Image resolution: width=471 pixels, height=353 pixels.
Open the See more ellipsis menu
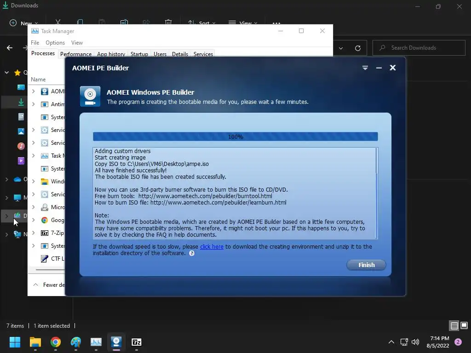276,23
